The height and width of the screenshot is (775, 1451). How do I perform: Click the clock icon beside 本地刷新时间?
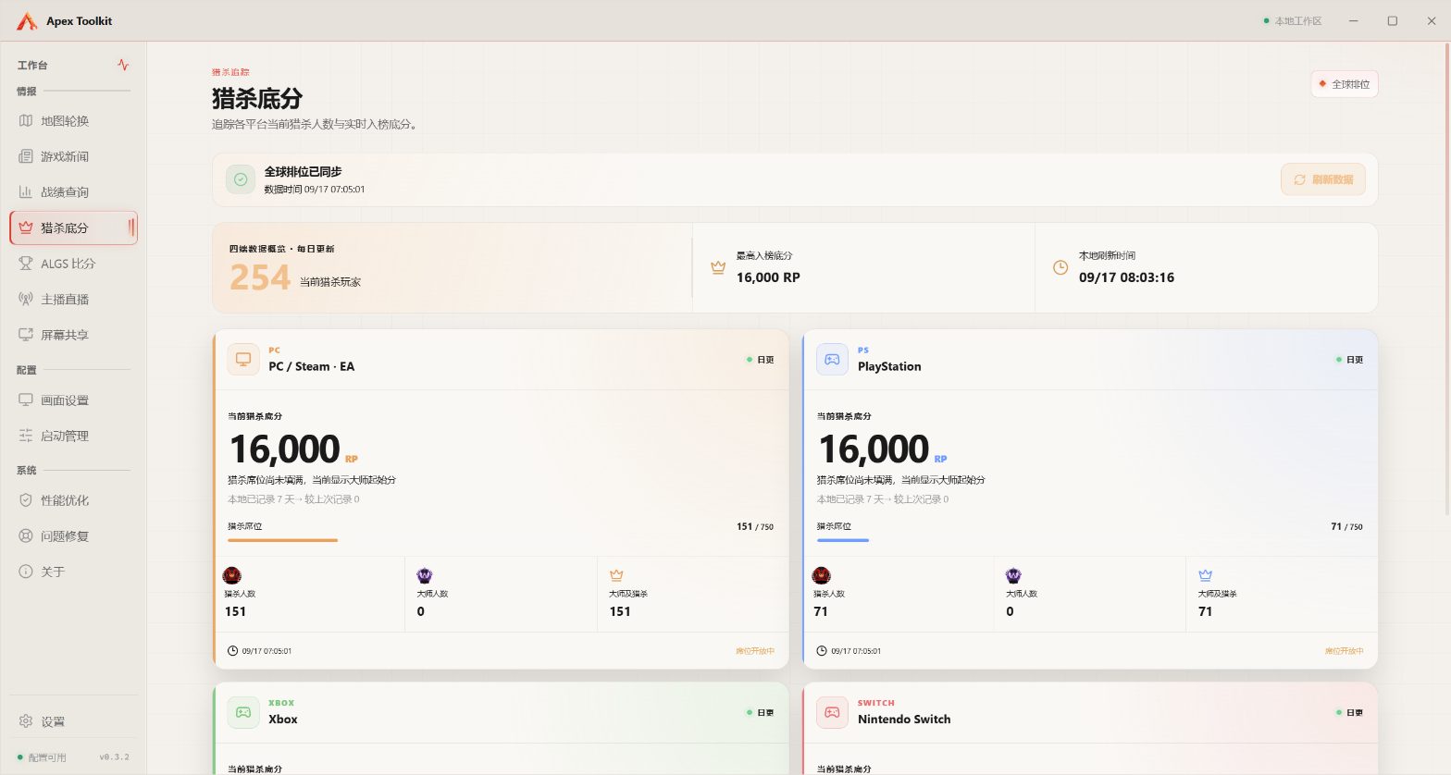[x=1060, y=267]
